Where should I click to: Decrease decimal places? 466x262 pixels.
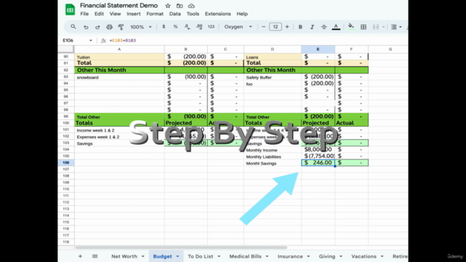pos(187,27)
